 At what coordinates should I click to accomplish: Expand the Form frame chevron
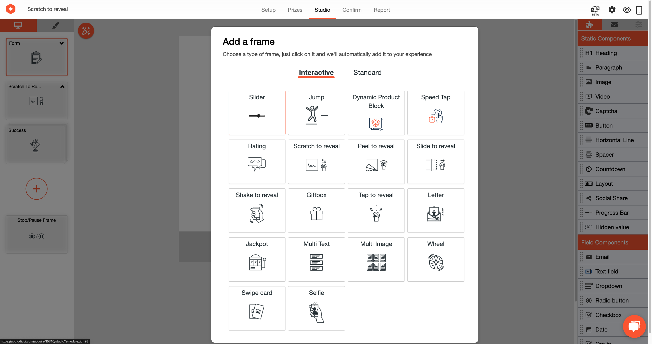coord(61,43)
